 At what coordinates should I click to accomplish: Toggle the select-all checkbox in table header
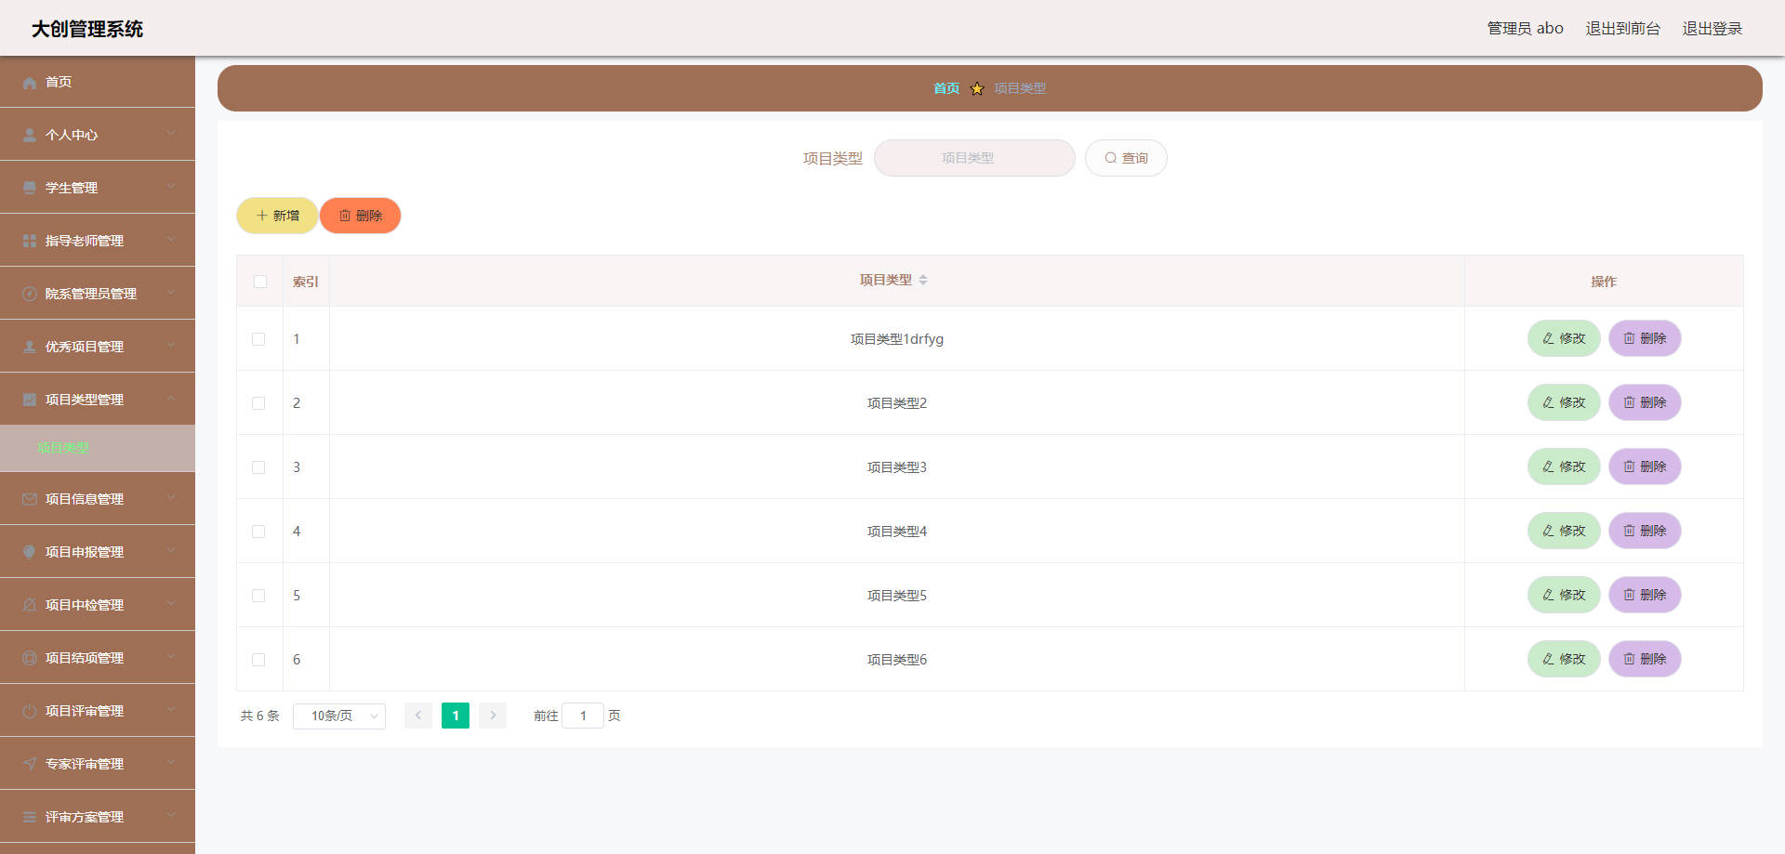pyautogui.click(x=260, y=282)
